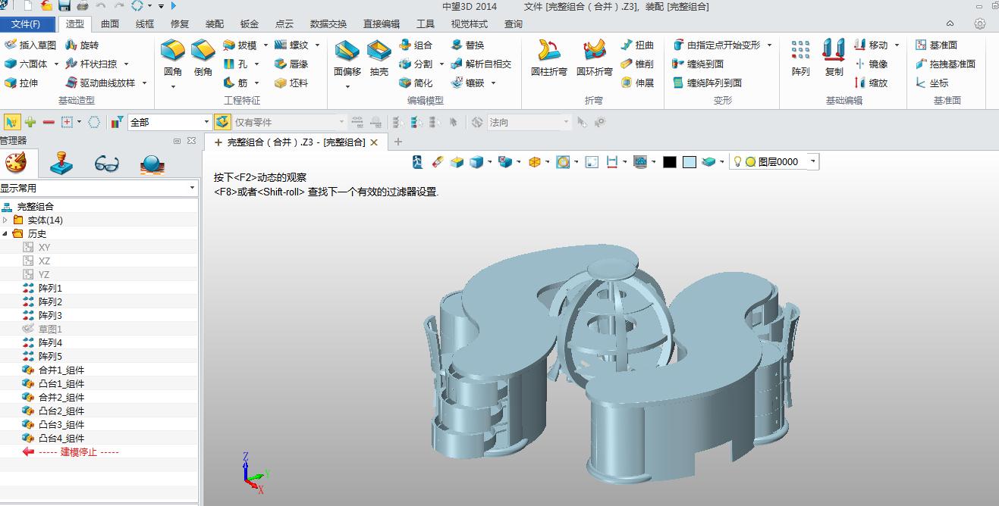Image resolution: width=999 pixels, height=506 pixels.
Task: Switch to the 曲面 ribbon tab
Action: 109,24
